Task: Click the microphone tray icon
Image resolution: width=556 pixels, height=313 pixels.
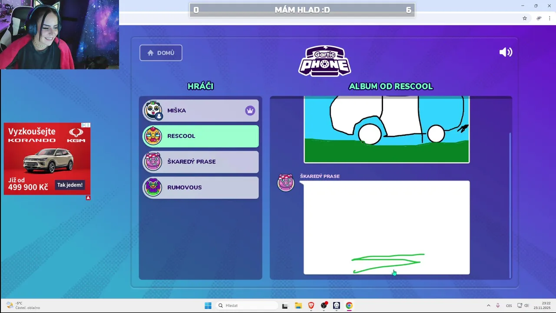Action: coord(498,306)
